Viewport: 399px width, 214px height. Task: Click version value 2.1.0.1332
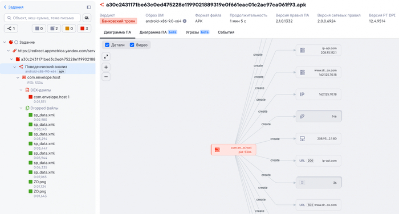284,21
